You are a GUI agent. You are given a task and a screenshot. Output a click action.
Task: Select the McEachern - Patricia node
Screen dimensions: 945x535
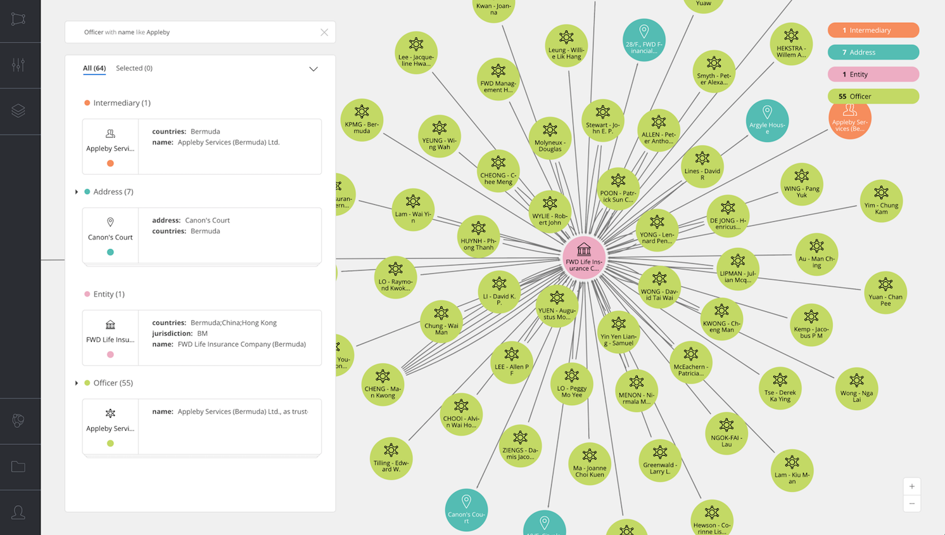(x=691, y=363)
